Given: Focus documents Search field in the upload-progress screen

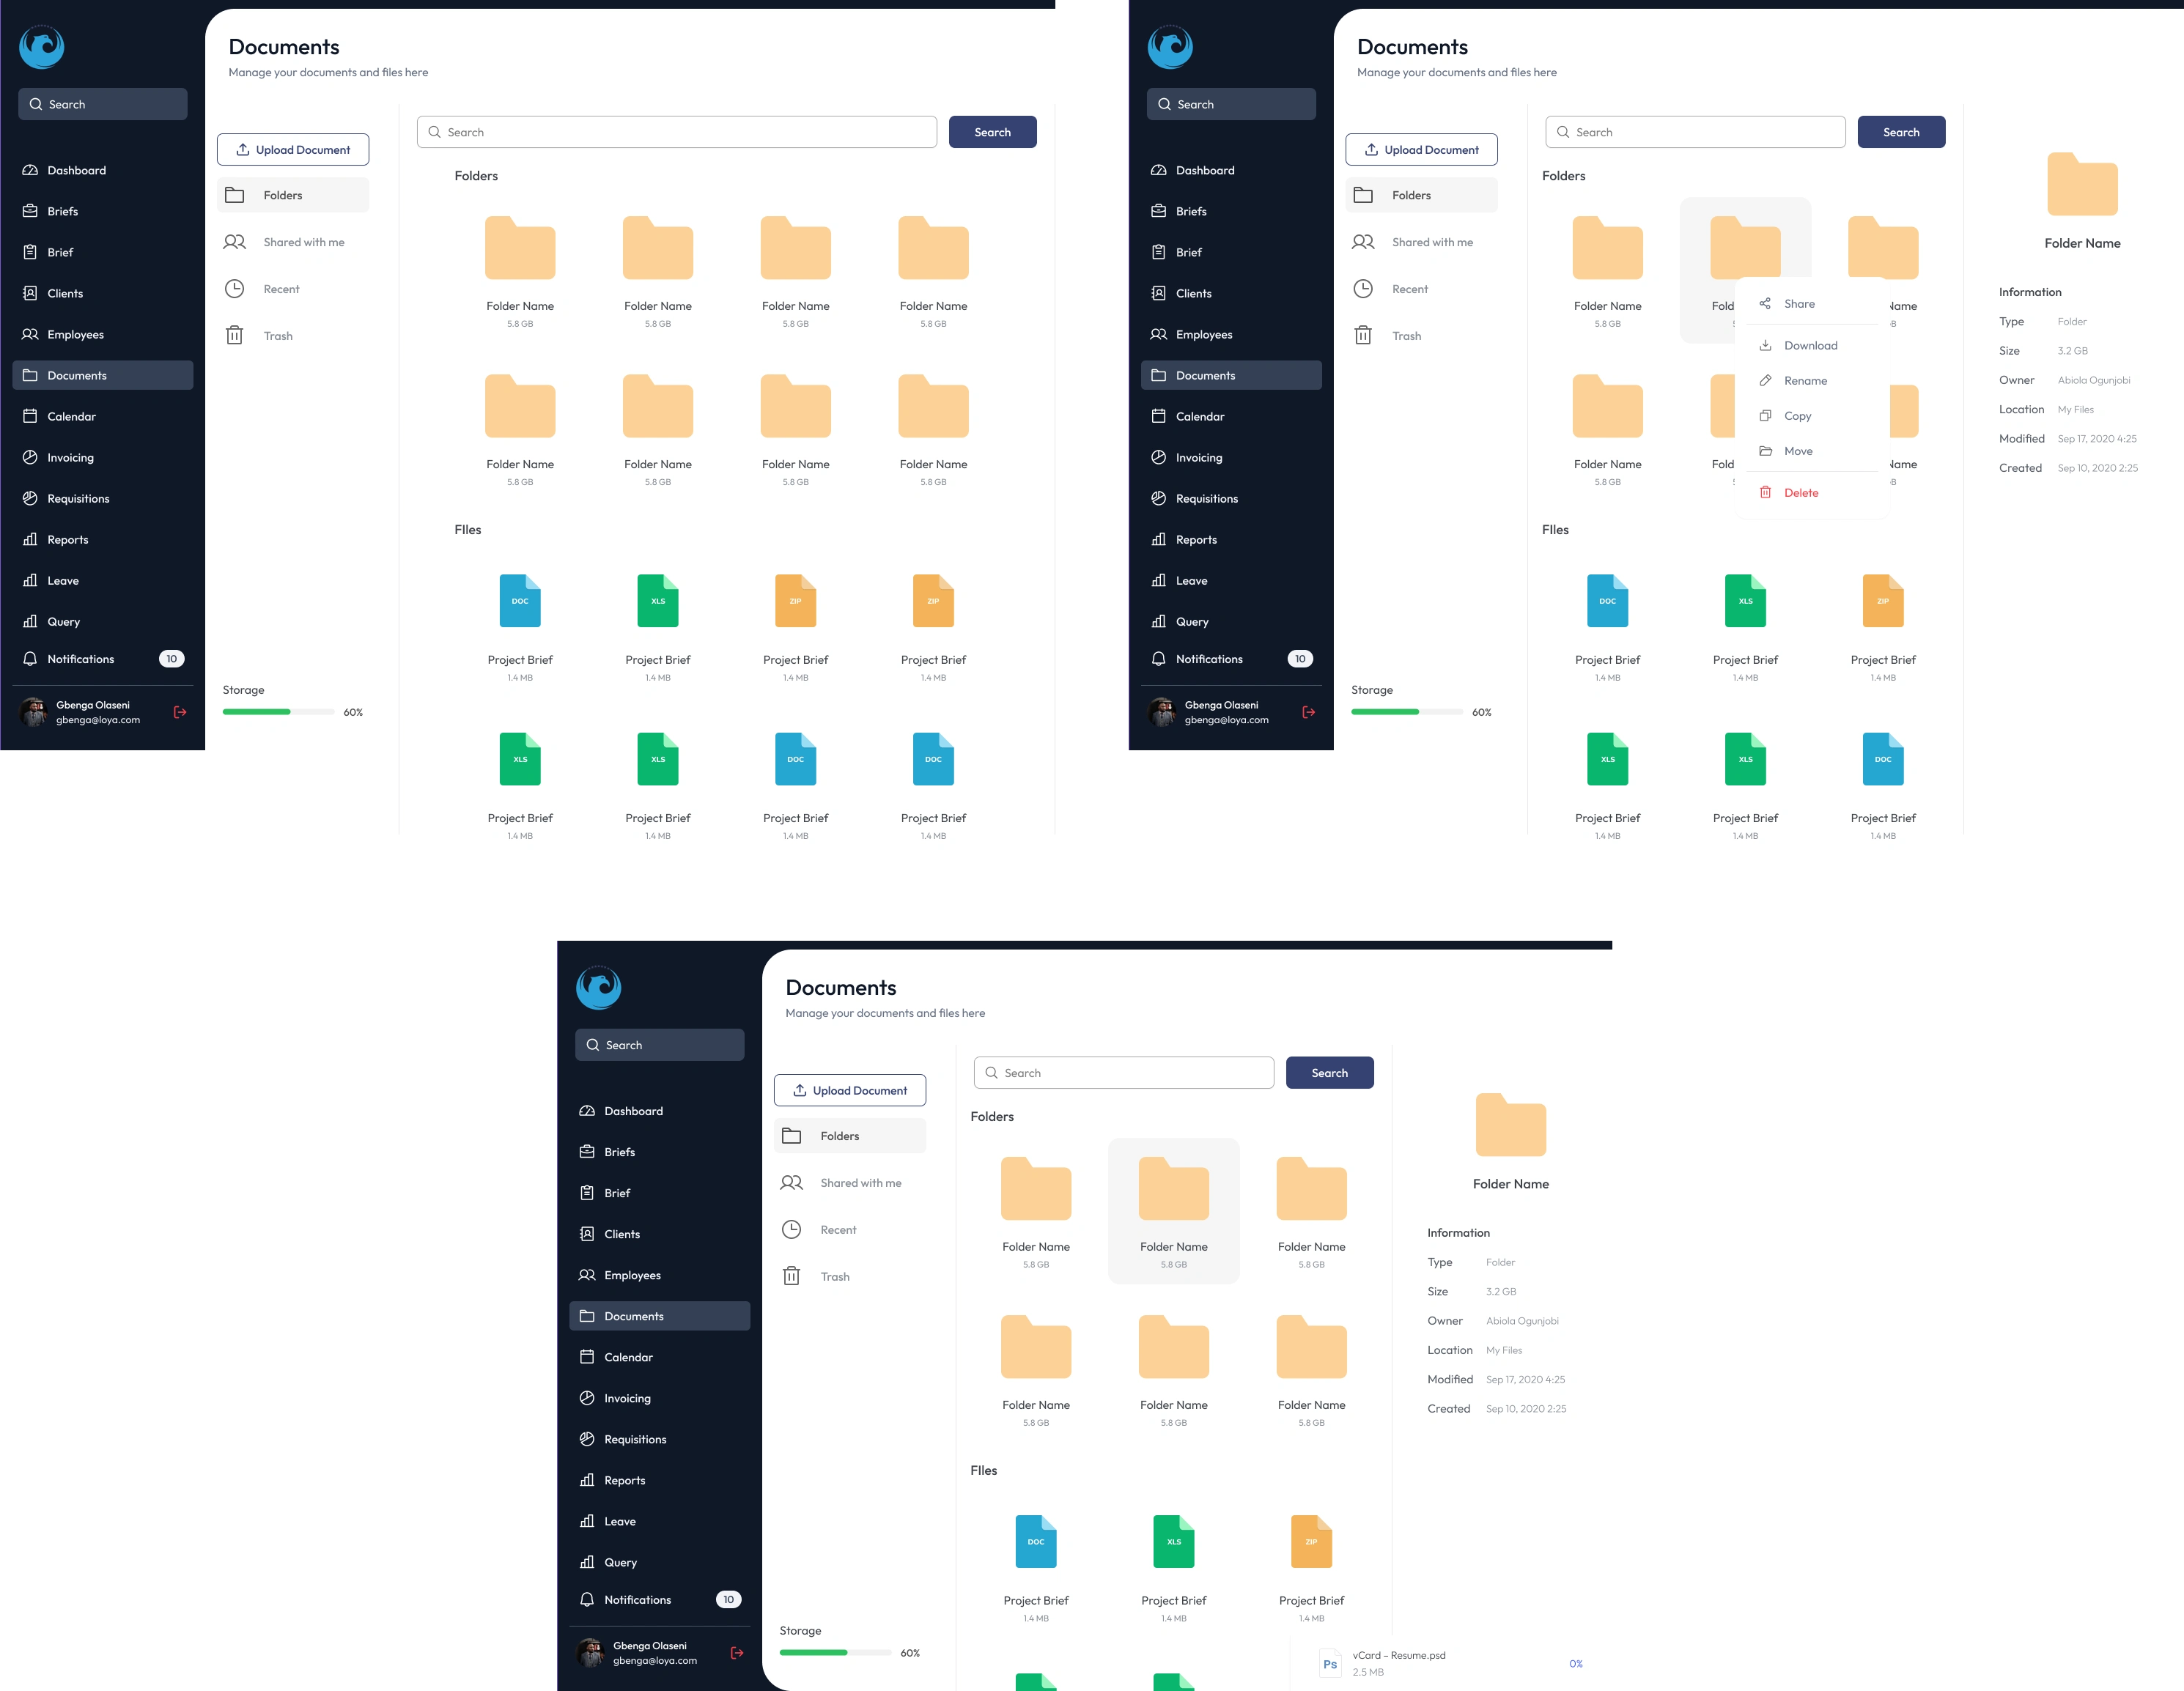Looking at the screenshot, I should tap(1123, 1073).
